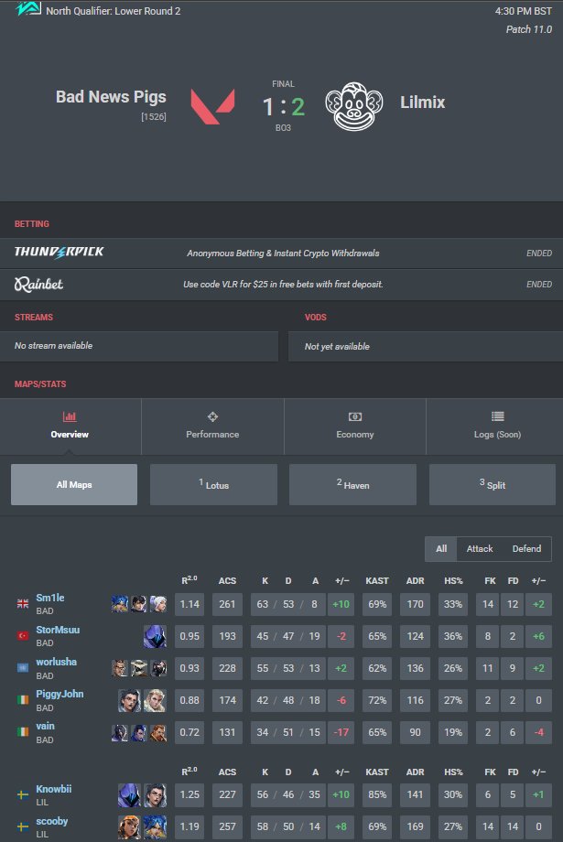
Task: Click StorMsuu's Omen agent icon
Action: point(156,636)
